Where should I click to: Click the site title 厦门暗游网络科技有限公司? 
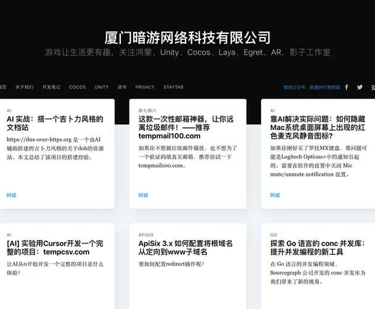click(187, 38)
